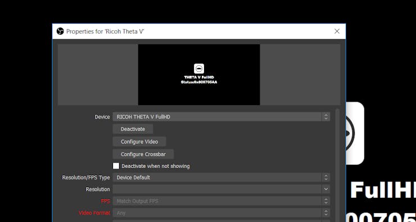Open the FPS Match Output FPS dropdown
Screen dimensions: 416x222
[x=221, y=201]
